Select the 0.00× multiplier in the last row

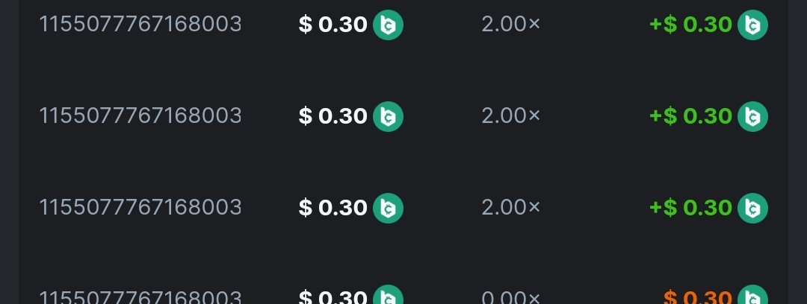[510, 298]
